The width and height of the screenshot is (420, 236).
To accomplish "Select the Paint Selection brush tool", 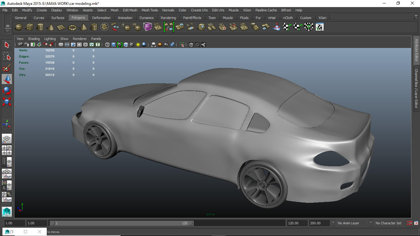I will [7, 68].
